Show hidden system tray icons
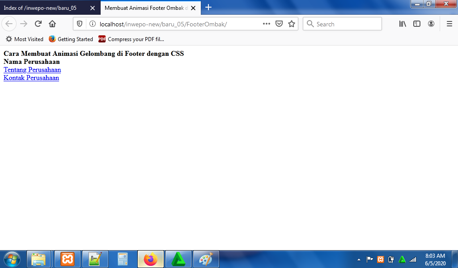Viewport: 458px width, 268px height. pyautogui.click(x=359, y=259)
